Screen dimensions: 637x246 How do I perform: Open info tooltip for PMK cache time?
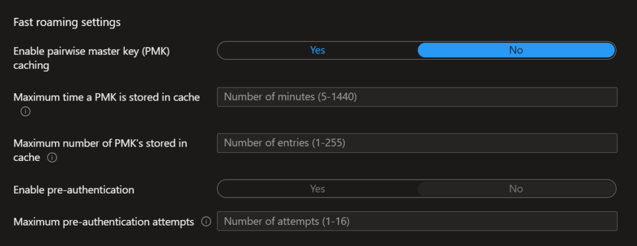[25, 112]
